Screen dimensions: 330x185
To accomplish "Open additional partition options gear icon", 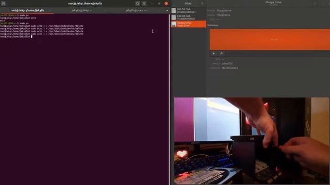I will click(221, 53).
